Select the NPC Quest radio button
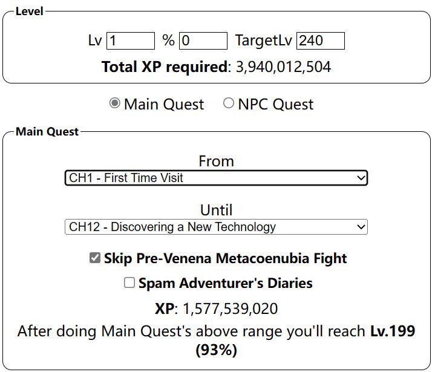Screen dimensions: 432x372 click(x=229, y=103)
